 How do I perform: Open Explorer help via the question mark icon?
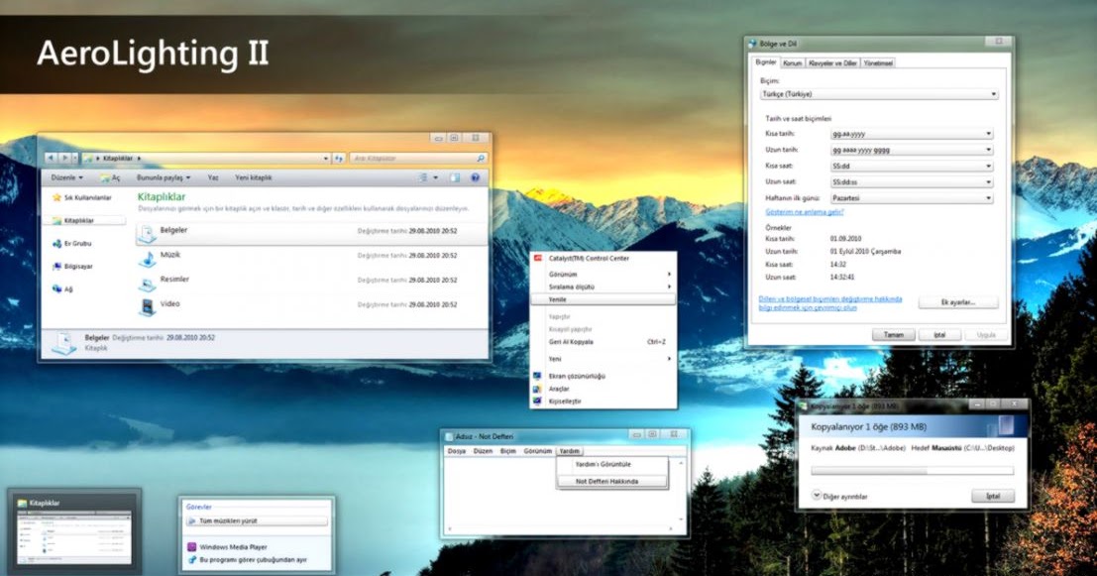tap(475, 177)
